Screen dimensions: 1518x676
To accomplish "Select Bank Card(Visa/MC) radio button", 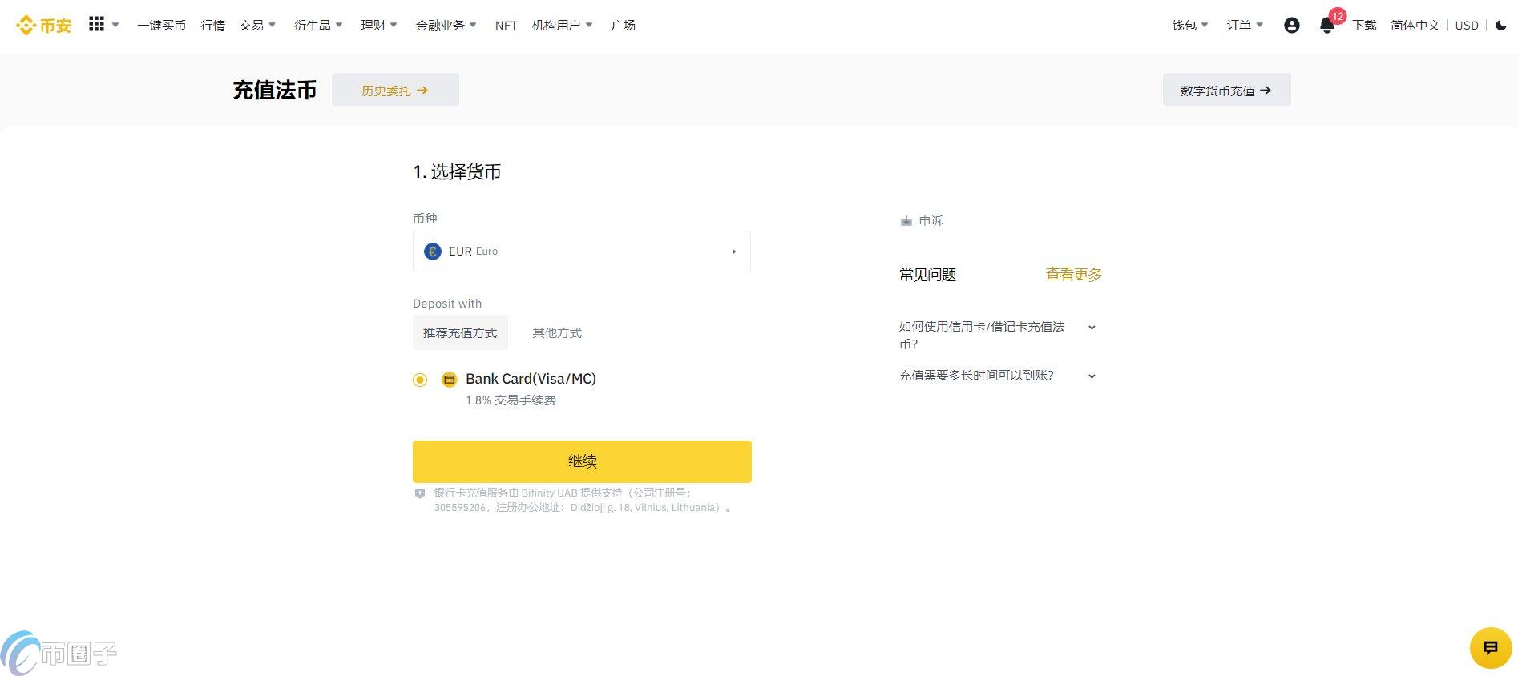I will coord(420,380).
